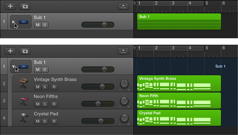Screen dimensions: 238x135
Task: Click Sub 1 waveform icon in upper panel
Action: pos(23,22)
